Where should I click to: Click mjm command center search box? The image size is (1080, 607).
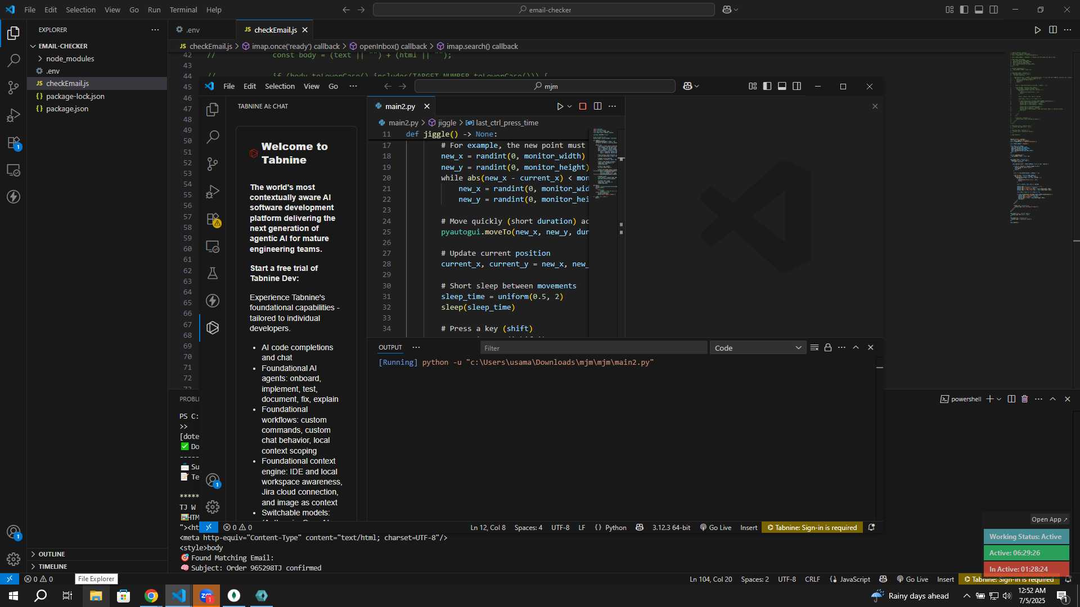544,86
